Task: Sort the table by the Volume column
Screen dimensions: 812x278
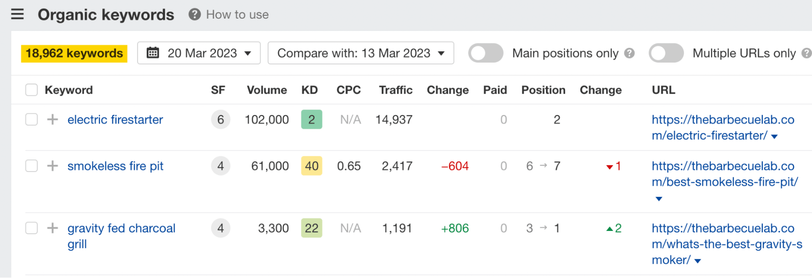Action: (x=266, y=90)
